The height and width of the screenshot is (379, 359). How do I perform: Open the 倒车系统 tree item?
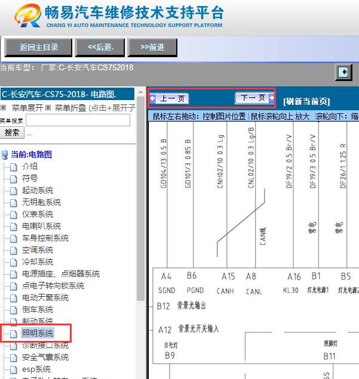[x=38, y=310]
